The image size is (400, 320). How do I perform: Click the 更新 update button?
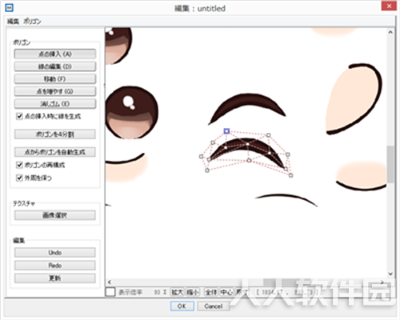tap(55, 278)
